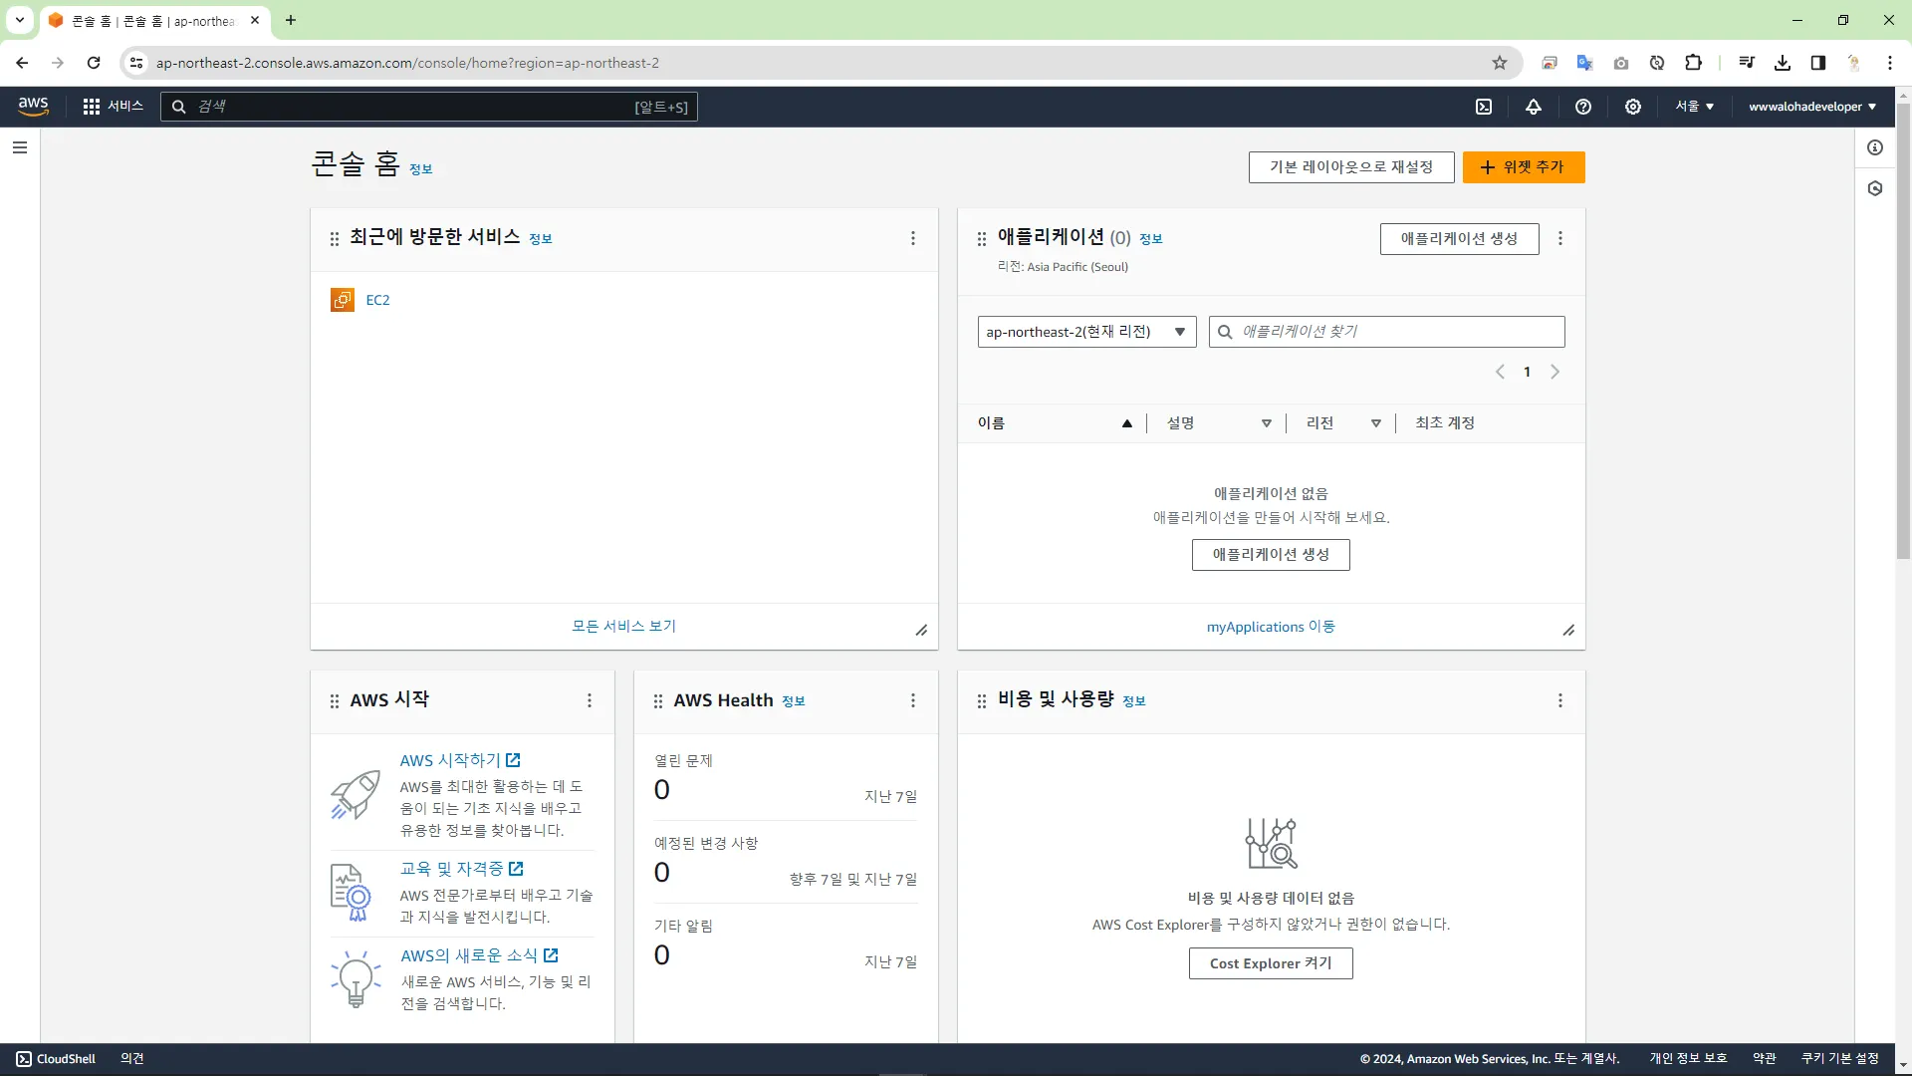Sort applications by description column

tap(1267, 423)
